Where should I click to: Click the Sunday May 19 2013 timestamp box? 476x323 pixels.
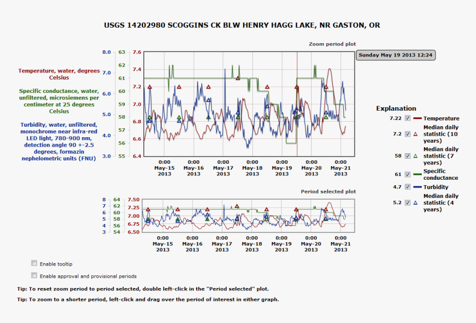[x=395, y=55]
